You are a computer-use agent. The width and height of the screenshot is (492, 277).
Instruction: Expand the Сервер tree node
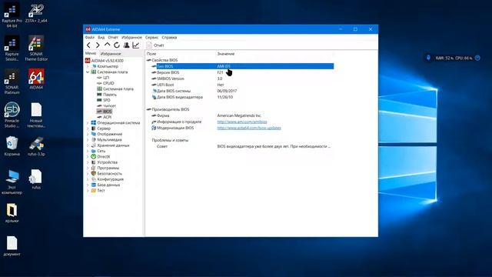coord(88,128)
